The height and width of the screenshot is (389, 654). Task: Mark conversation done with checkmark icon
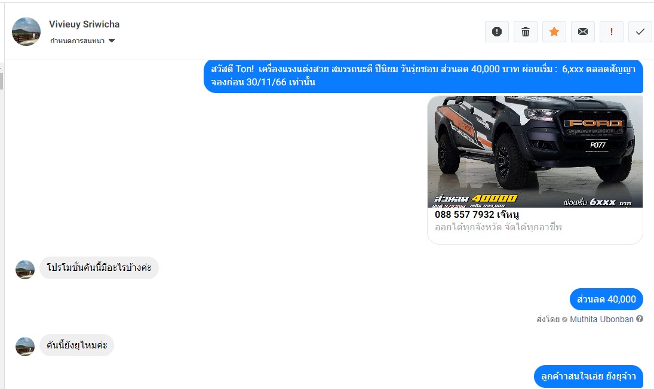[x=640, y=32]
